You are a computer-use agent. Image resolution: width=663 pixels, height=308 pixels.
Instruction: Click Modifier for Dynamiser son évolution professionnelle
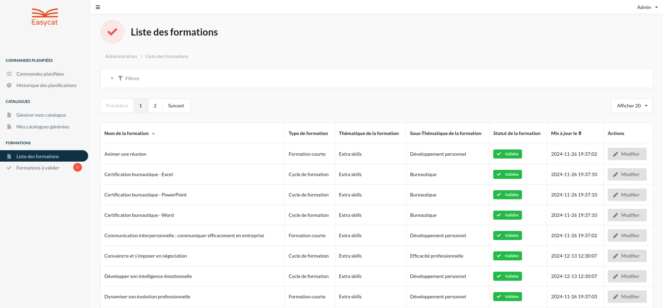coord(627,297)
